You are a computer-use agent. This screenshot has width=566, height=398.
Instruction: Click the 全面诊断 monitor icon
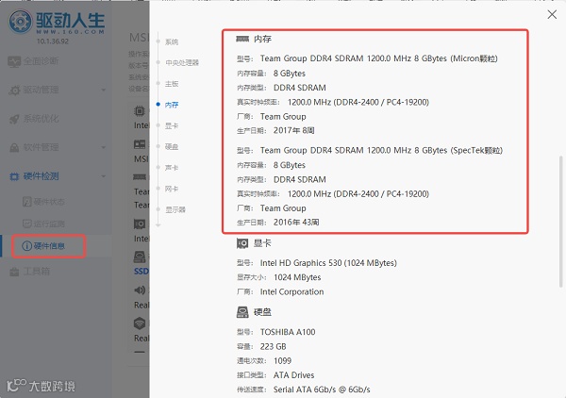(x=14, y=61)
